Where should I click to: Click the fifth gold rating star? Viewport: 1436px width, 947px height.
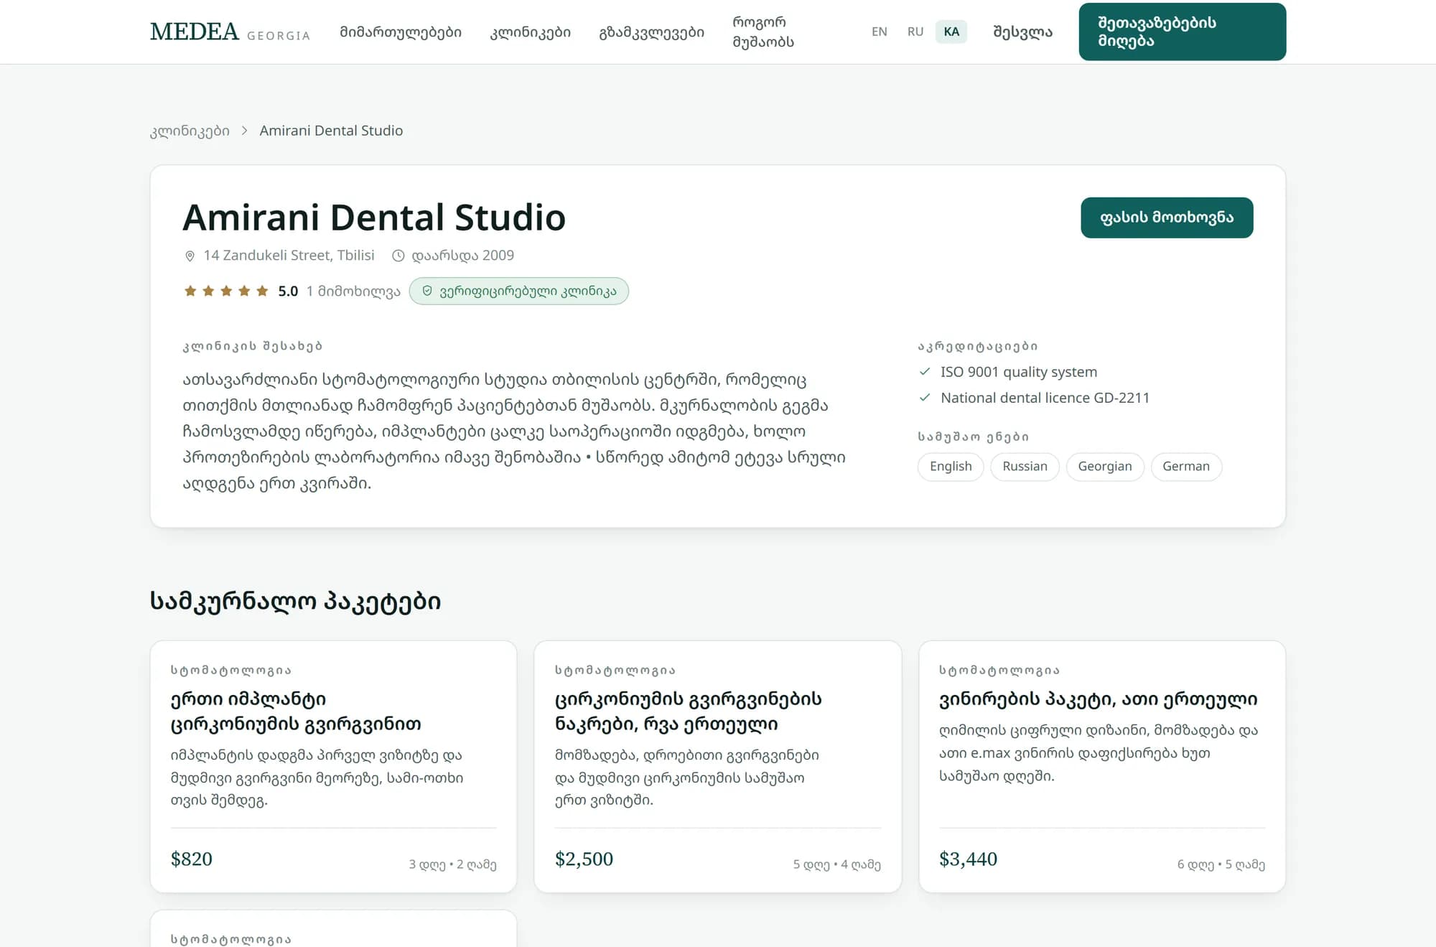tap(262, 291)
